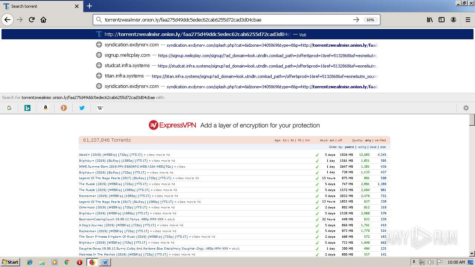The image size is (475, 267).
Task: Launch Internet Explorer from taskbar
Action: pyautogui.click(x=30, y=262)
